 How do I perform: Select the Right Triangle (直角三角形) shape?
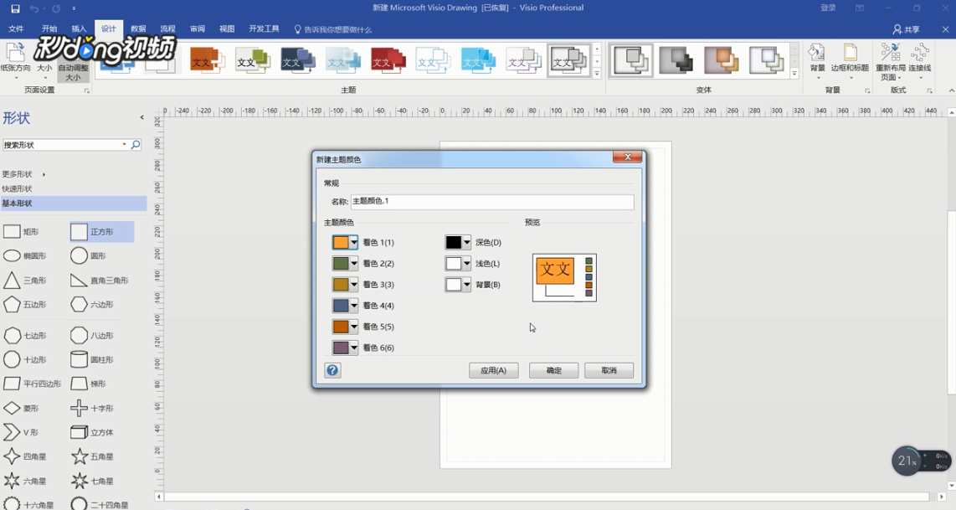(x=100, y=281)
